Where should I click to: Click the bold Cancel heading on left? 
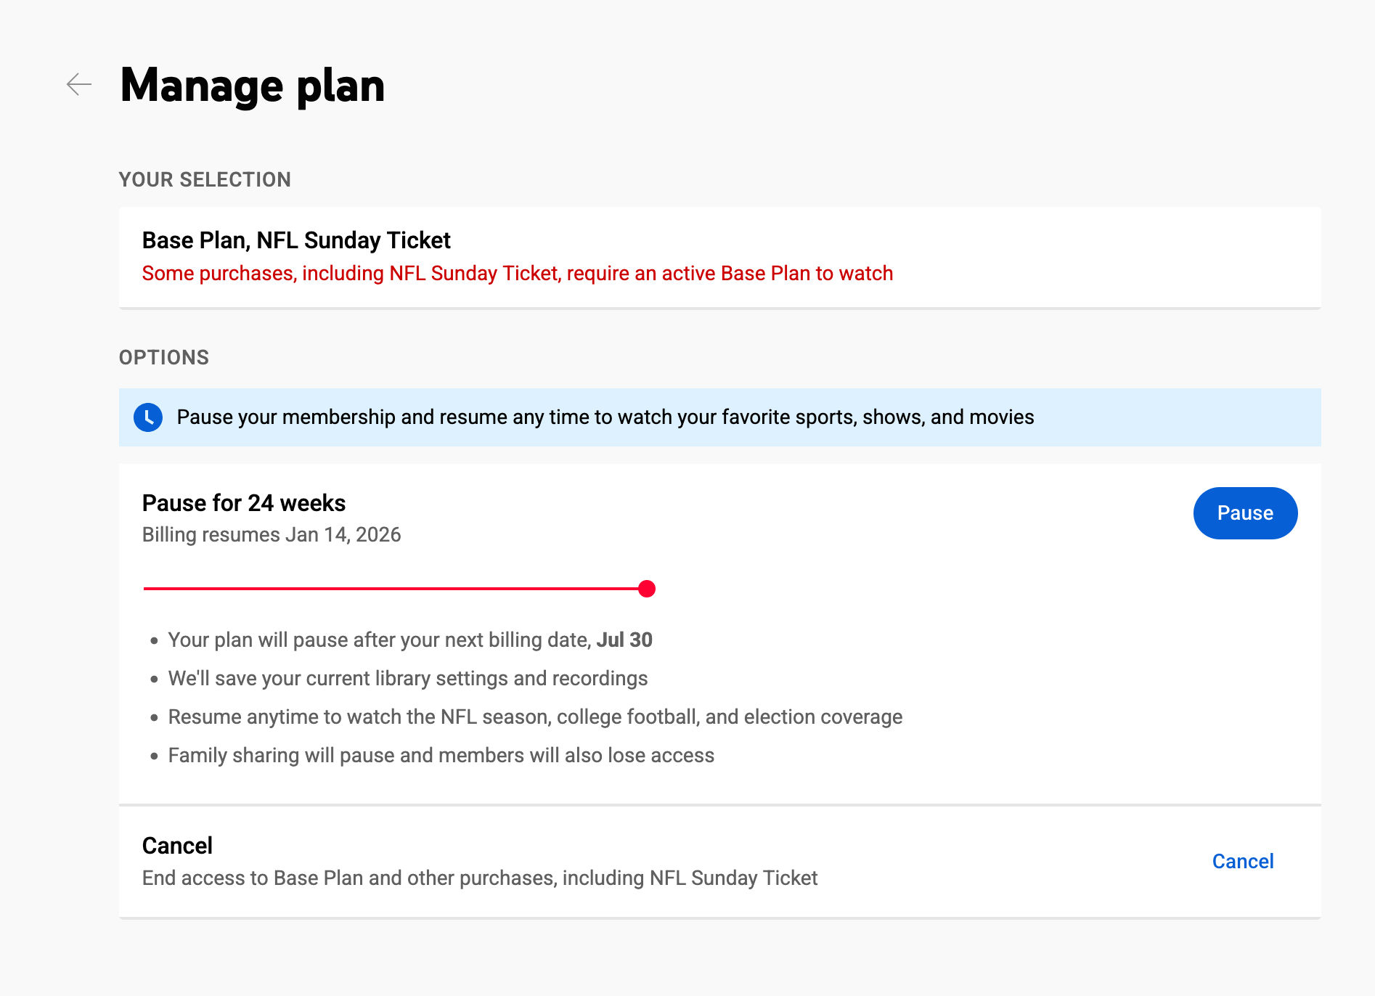tap(177, 846)
